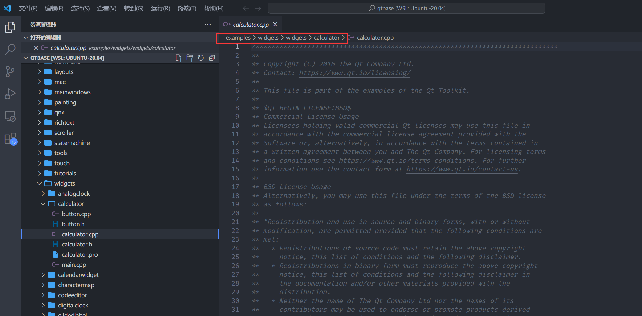The width and height of the screenshot is (642, 316).
Task: Open button.cpp in the tree
Action: pyautogui.click(x=120, y=214)
